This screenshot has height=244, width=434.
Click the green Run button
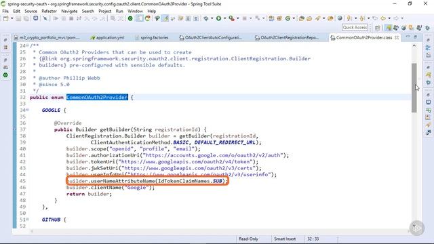[218, 18]
